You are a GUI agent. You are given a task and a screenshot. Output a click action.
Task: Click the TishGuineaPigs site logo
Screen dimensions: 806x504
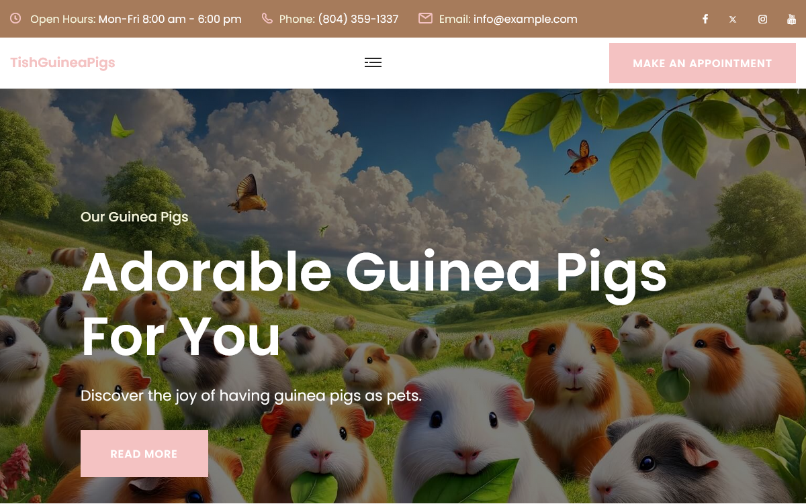(63, 62)
